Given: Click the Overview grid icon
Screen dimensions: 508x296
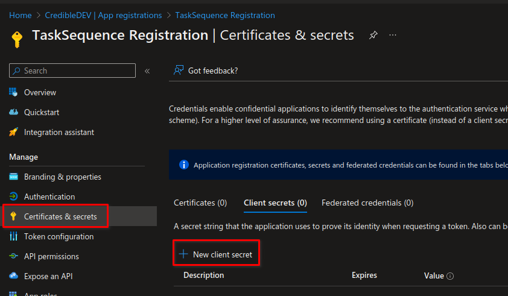Looking at the screenshot, I should (13, 92).
